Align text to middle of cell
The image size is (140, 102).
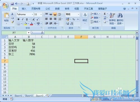[x=51, y=14]
